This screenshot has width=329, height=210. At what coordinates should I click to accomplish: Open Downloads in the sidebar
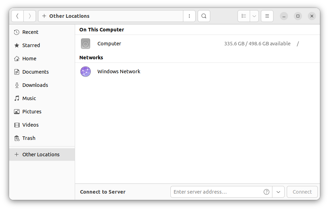coord(42,85)
